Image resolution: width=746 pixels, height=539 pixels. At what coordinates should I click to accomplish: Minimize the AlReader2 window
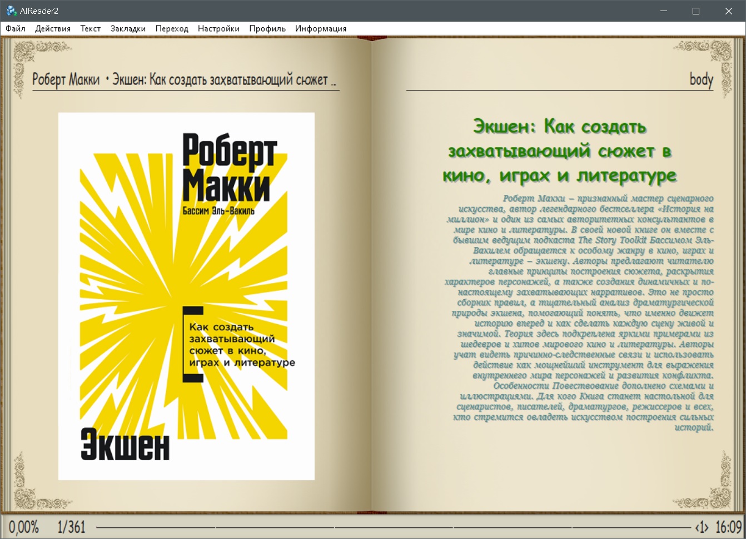click(x=663, y=11)
